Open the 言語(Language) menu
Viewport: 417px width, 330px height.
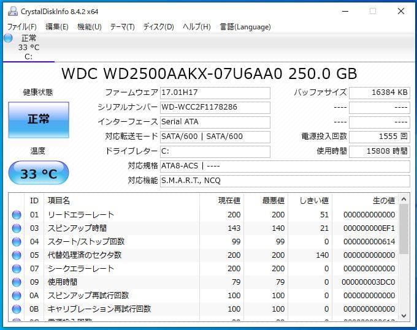(x=245, y=27)
